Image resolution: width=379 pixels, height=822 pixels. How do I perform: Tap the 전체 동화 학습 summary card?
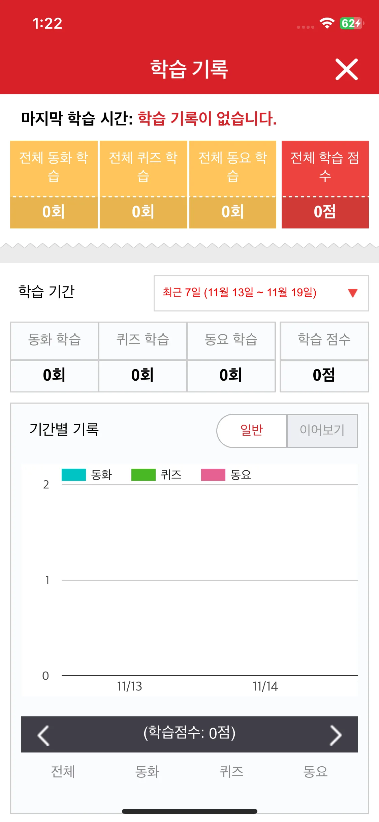(x=54, y=184)
